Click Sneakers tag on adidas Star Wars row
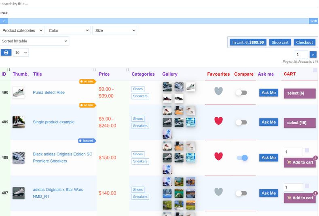The height and width of the screenshot is (216, 319). point(140,197)
